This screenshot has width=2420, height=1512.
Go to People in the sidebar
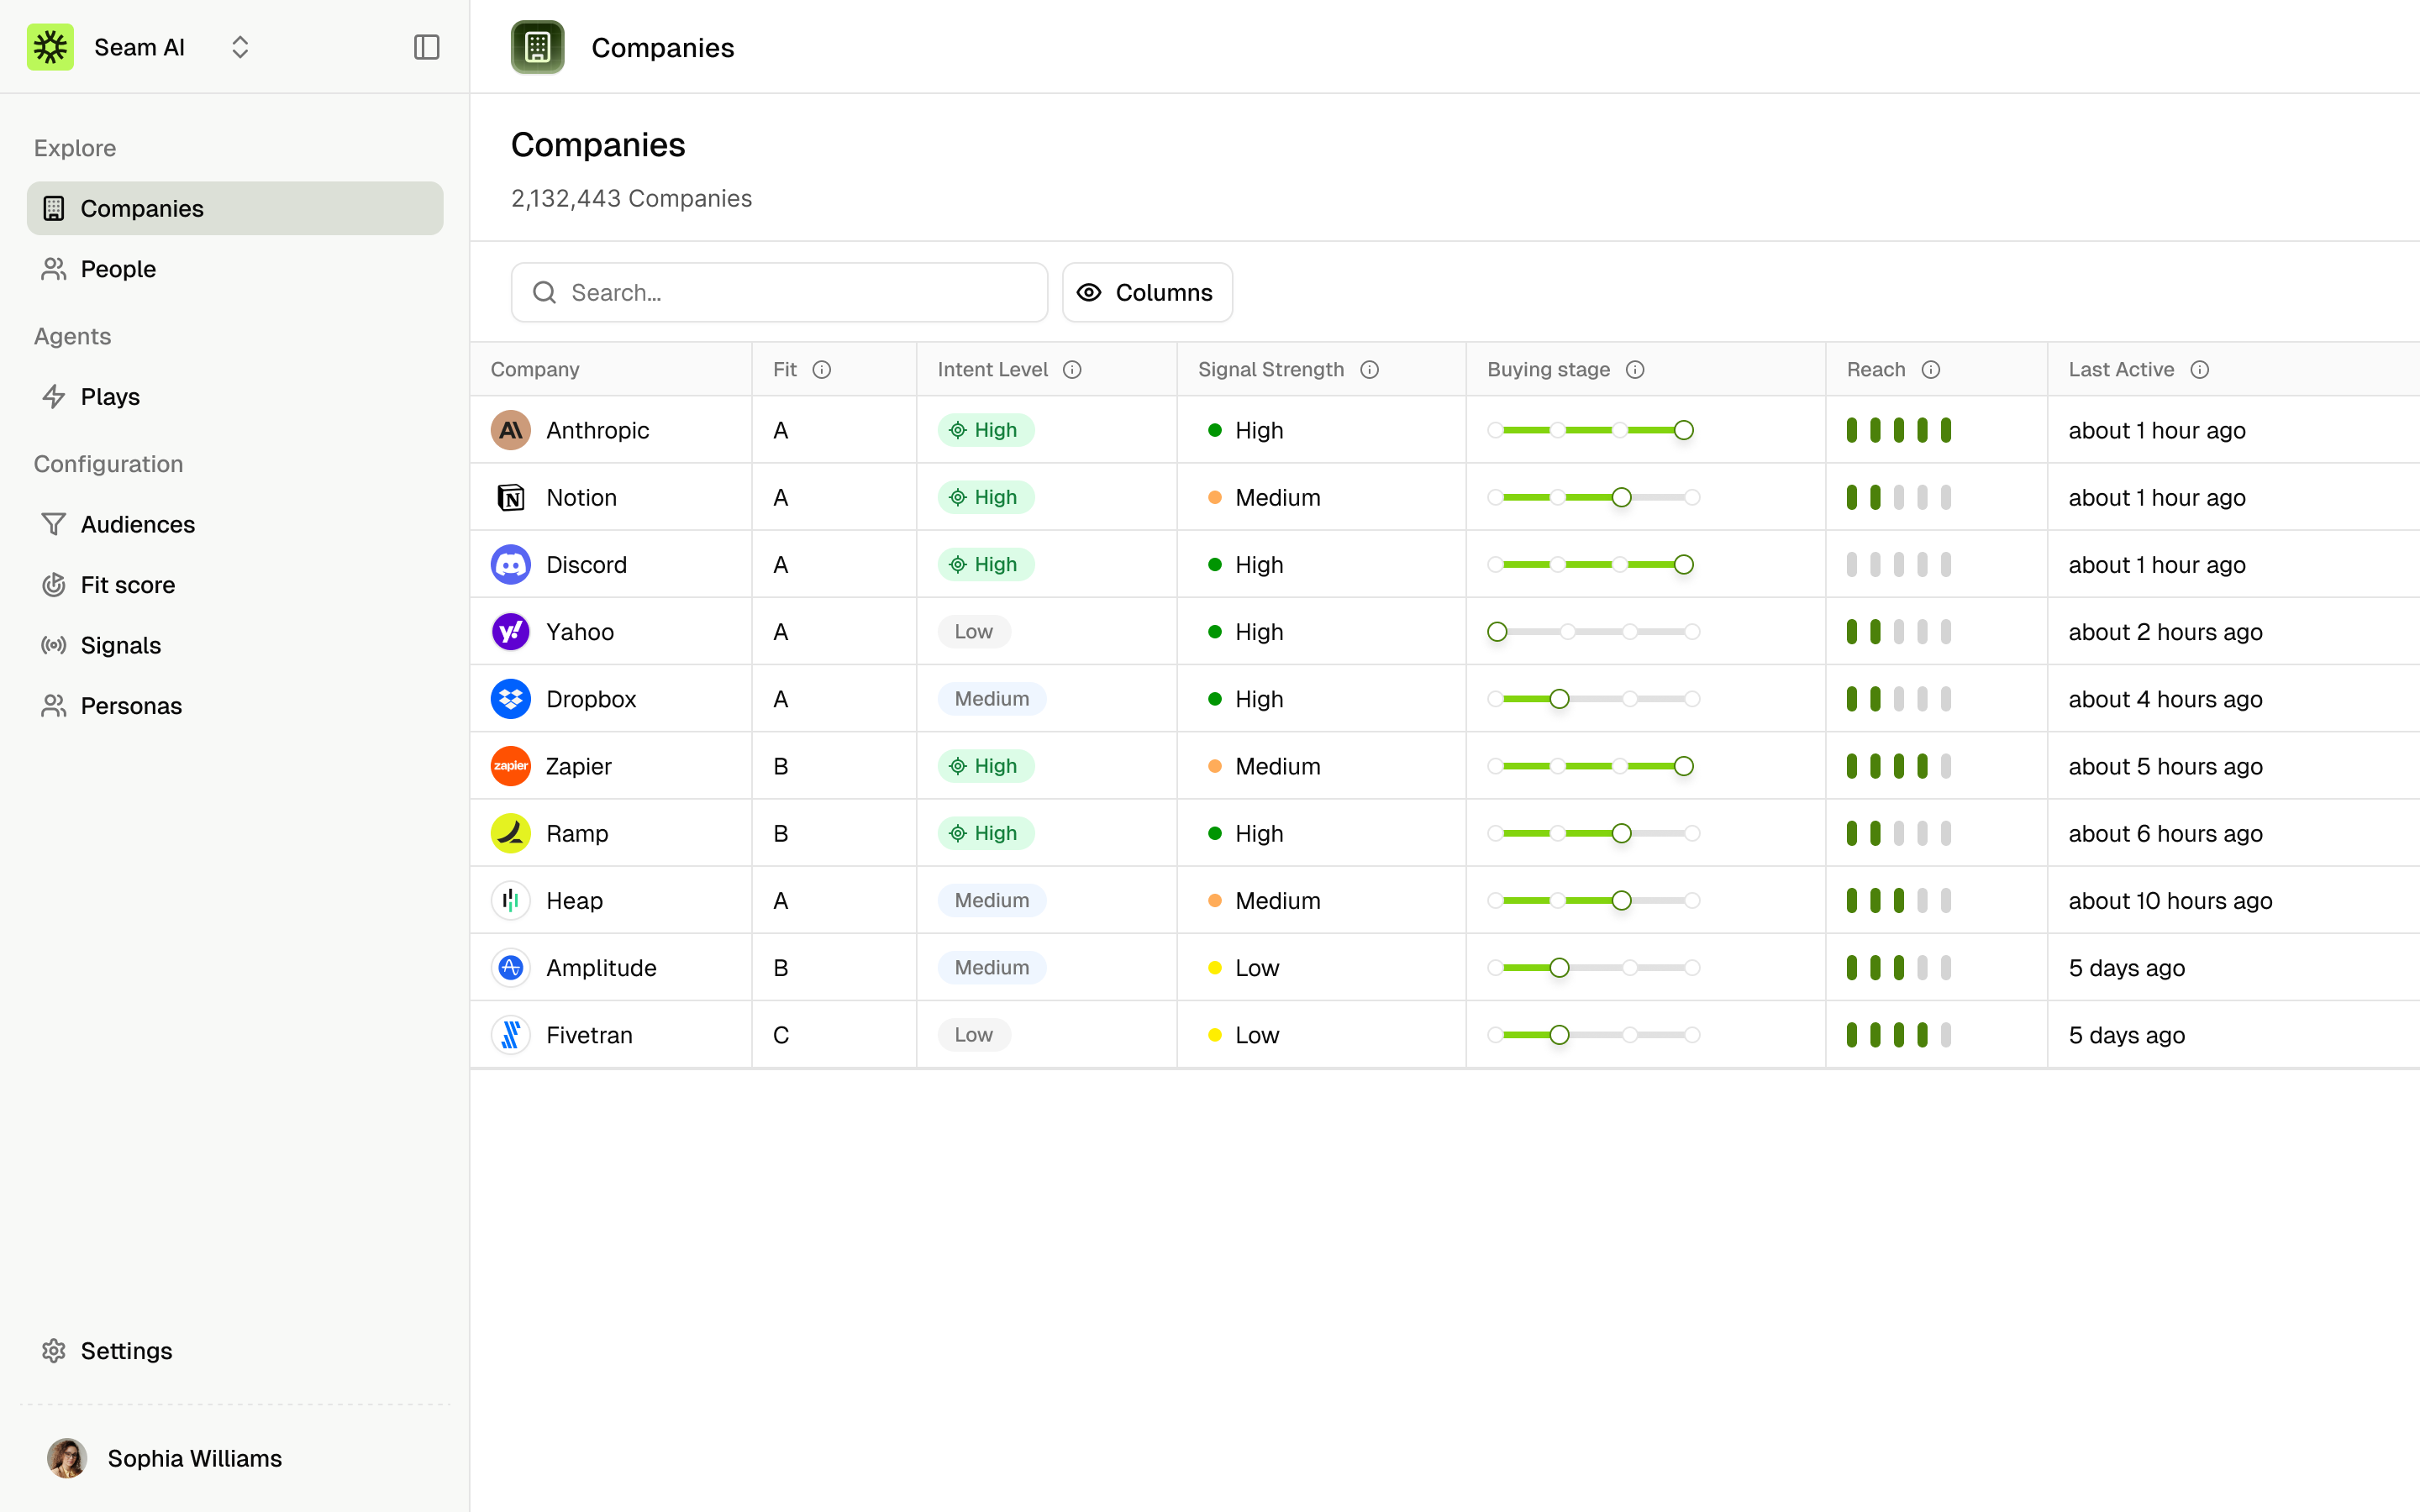tap(118, 269)
